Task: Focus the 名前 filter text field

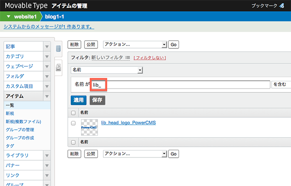Action: 180,85
